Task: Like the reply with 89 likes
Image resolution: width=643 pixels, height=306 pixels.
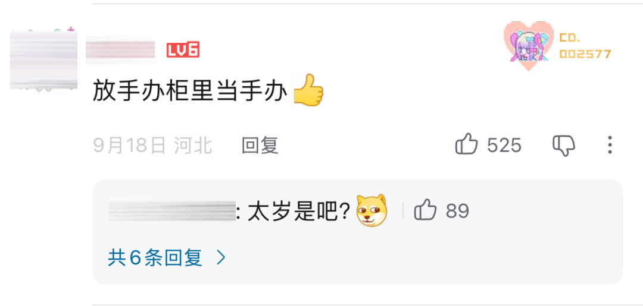Action: pos(425,210)
